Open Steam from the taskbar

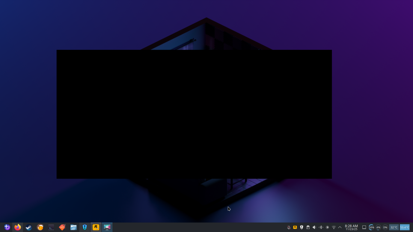tap(28, 227)
